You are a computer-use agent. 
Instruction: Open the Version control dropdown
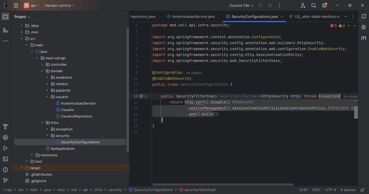coord(60,5)
